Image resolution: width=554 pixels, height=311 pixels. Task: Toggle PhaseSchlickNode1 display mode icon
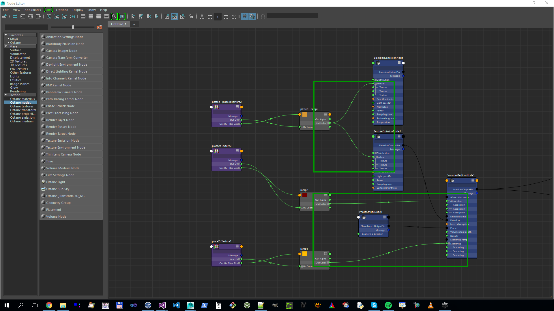384,217
